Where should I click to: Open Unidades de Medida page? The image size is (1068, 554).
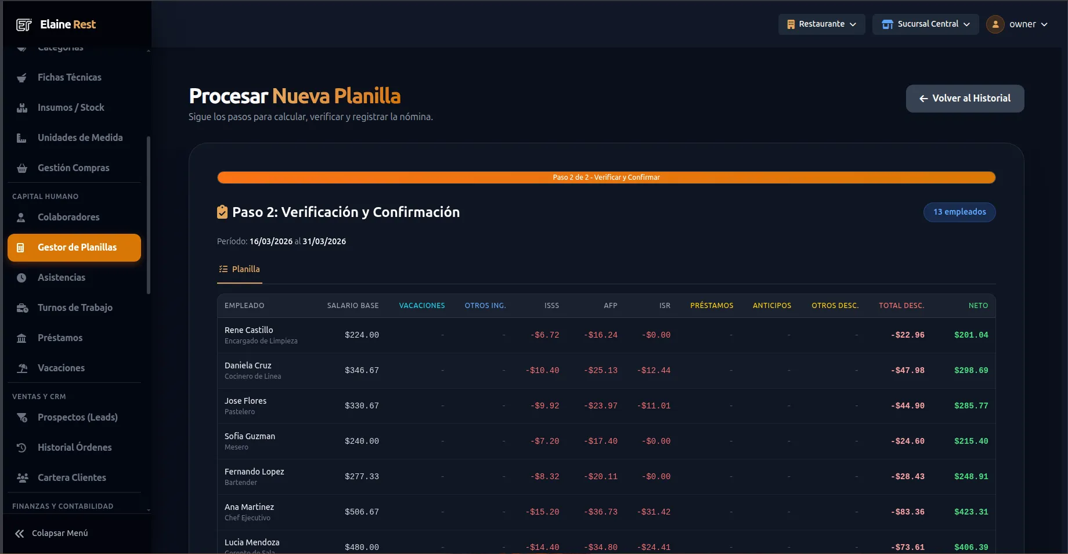click(74, 138)
